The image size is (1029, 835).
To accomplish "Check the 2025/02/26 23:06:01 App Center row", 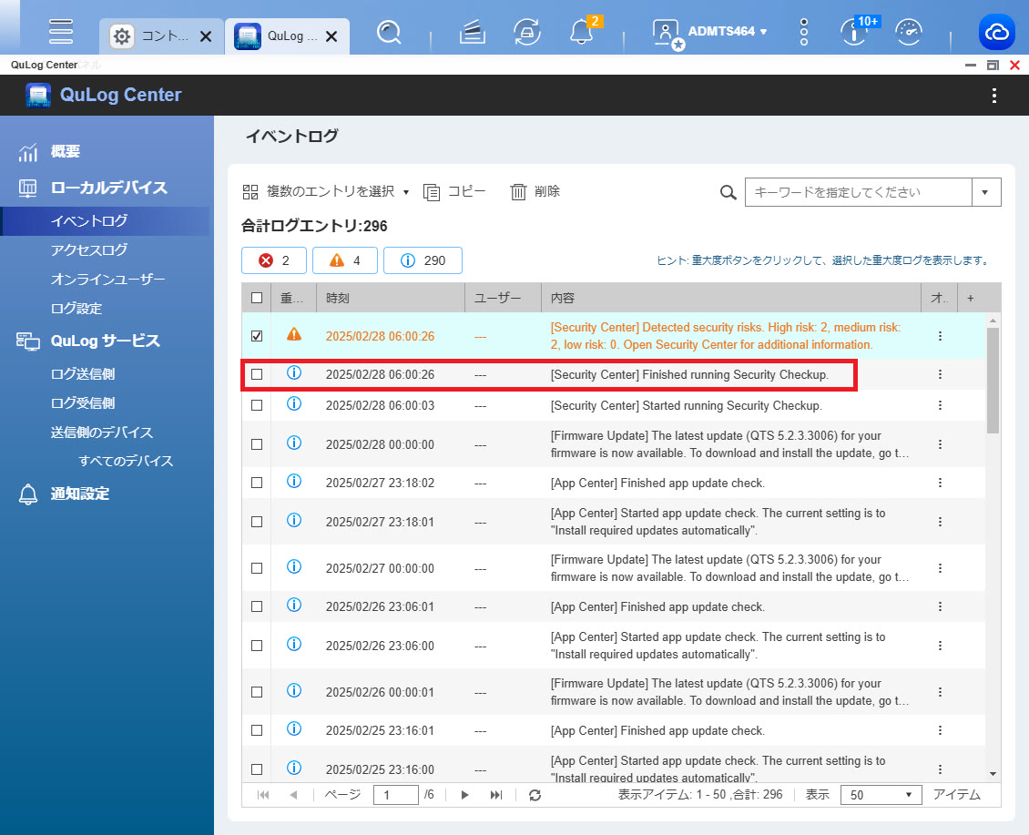I will (x=257, y=607).
